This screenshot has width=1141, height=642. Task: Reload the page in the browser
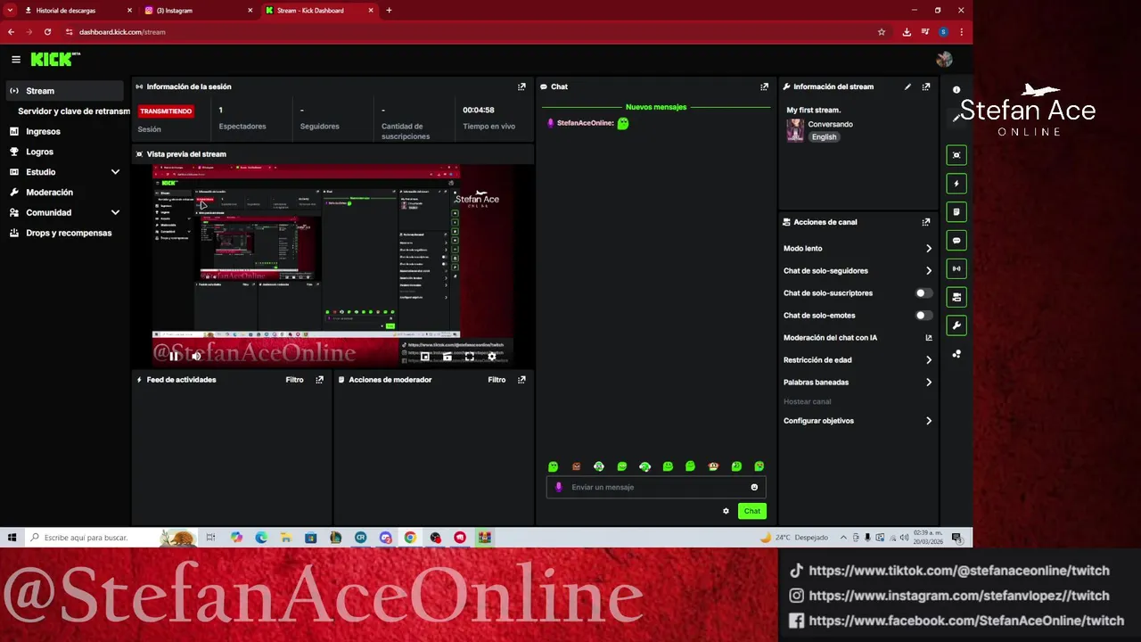[47, 32]
